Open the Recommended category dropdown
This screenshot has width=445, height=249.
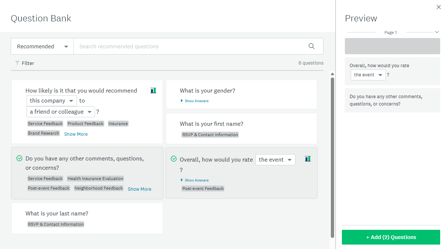pyautogui.click(x=43, y=46)
